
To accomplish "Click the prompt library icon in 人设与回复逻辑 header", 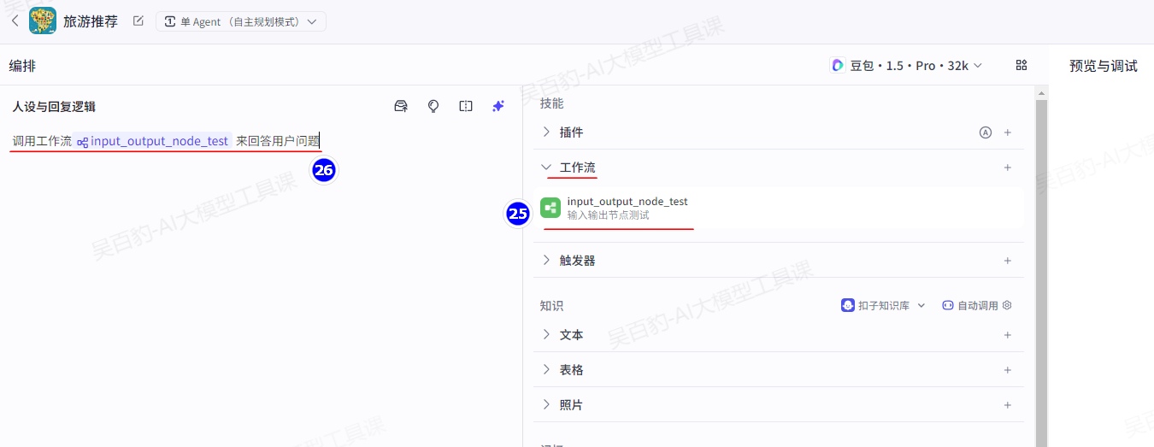I will point(400,106).
